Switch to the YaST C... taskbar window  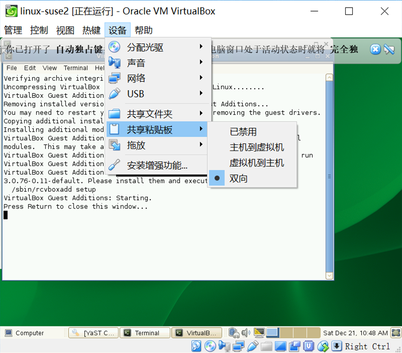click(x=93, y=333)
